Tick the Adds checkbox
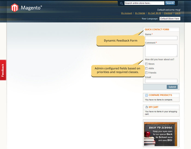 pyautogui.click(x=147, y=68)
